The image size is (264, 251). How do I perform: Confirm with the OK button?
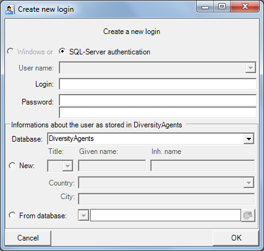click(x=236, y=238)
